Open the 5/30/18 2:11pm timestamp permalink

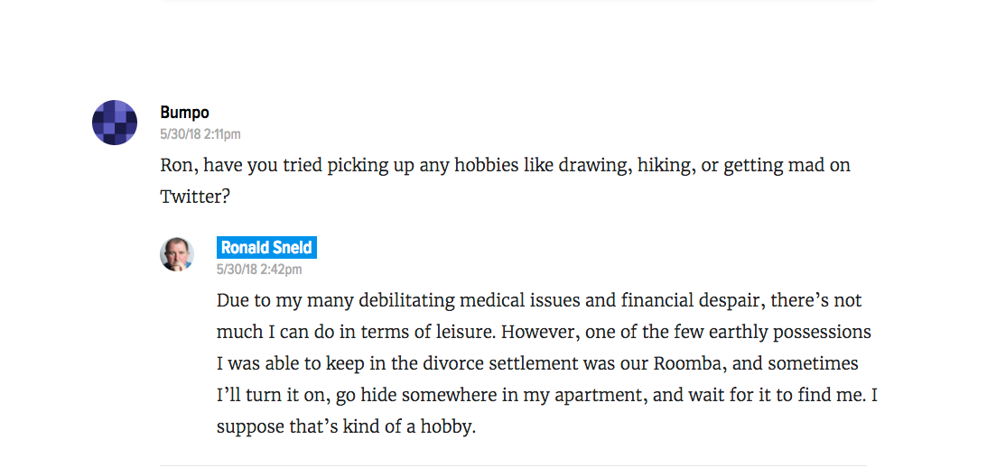pyautogui.click(x=200, y=134)
